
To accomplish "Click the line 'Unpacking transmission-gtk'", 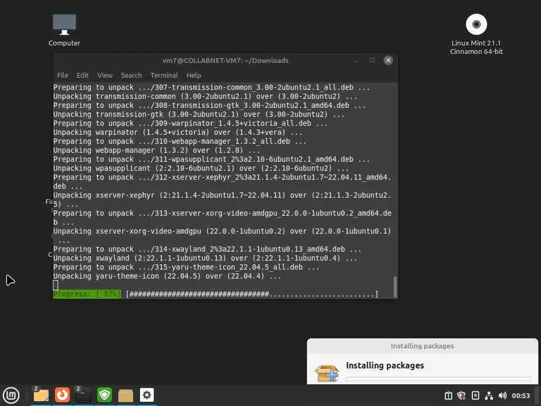I will coord(199,115).
